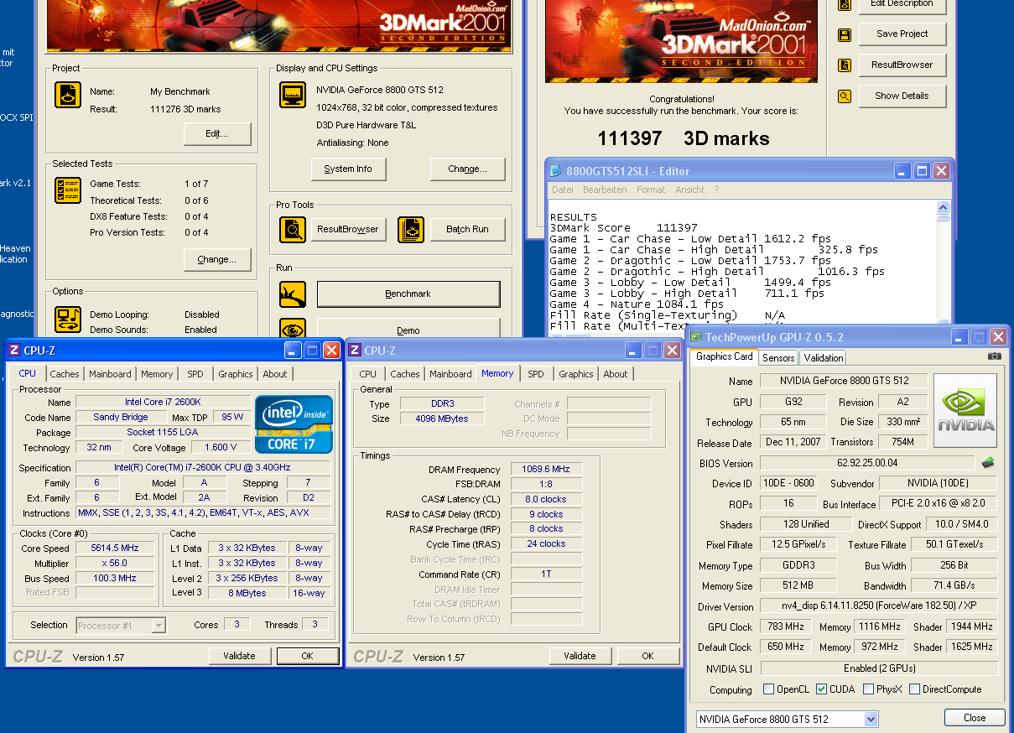The width and height of the screenshot is (1014, 733).
Task: Click the BIOS save chip icon in GPU-Z
Action: 989,462
